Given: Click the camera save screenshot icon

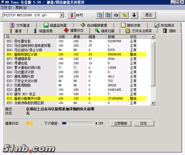Looking at the screenshot, I should 116,15.
